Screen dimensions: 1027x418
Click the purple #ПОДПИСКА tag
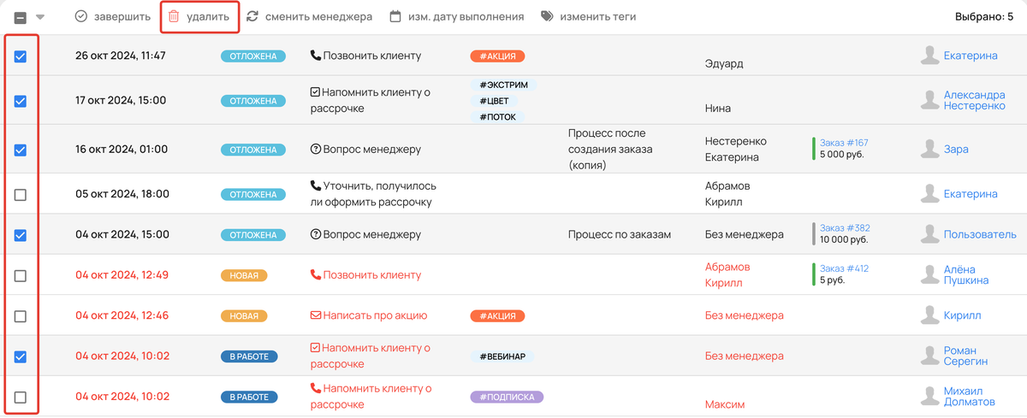[507, 397]
